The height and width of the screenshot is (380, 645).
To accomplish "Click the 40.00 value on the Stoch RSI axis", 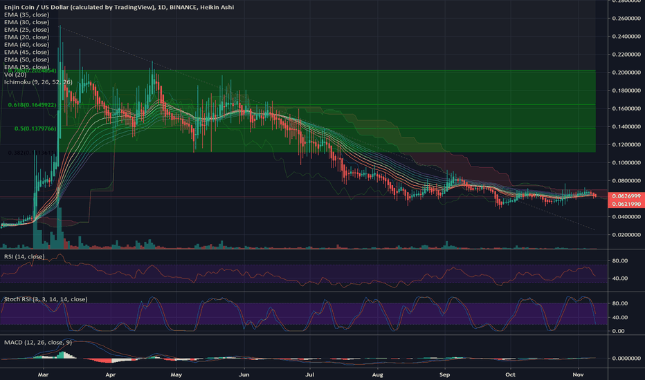I will pyautogui.click(x=620, y=318).
